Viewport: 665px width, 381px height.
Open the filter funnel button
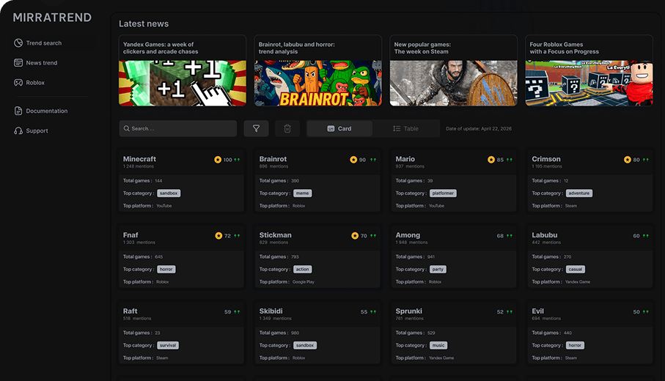click(x=256, y=129)
